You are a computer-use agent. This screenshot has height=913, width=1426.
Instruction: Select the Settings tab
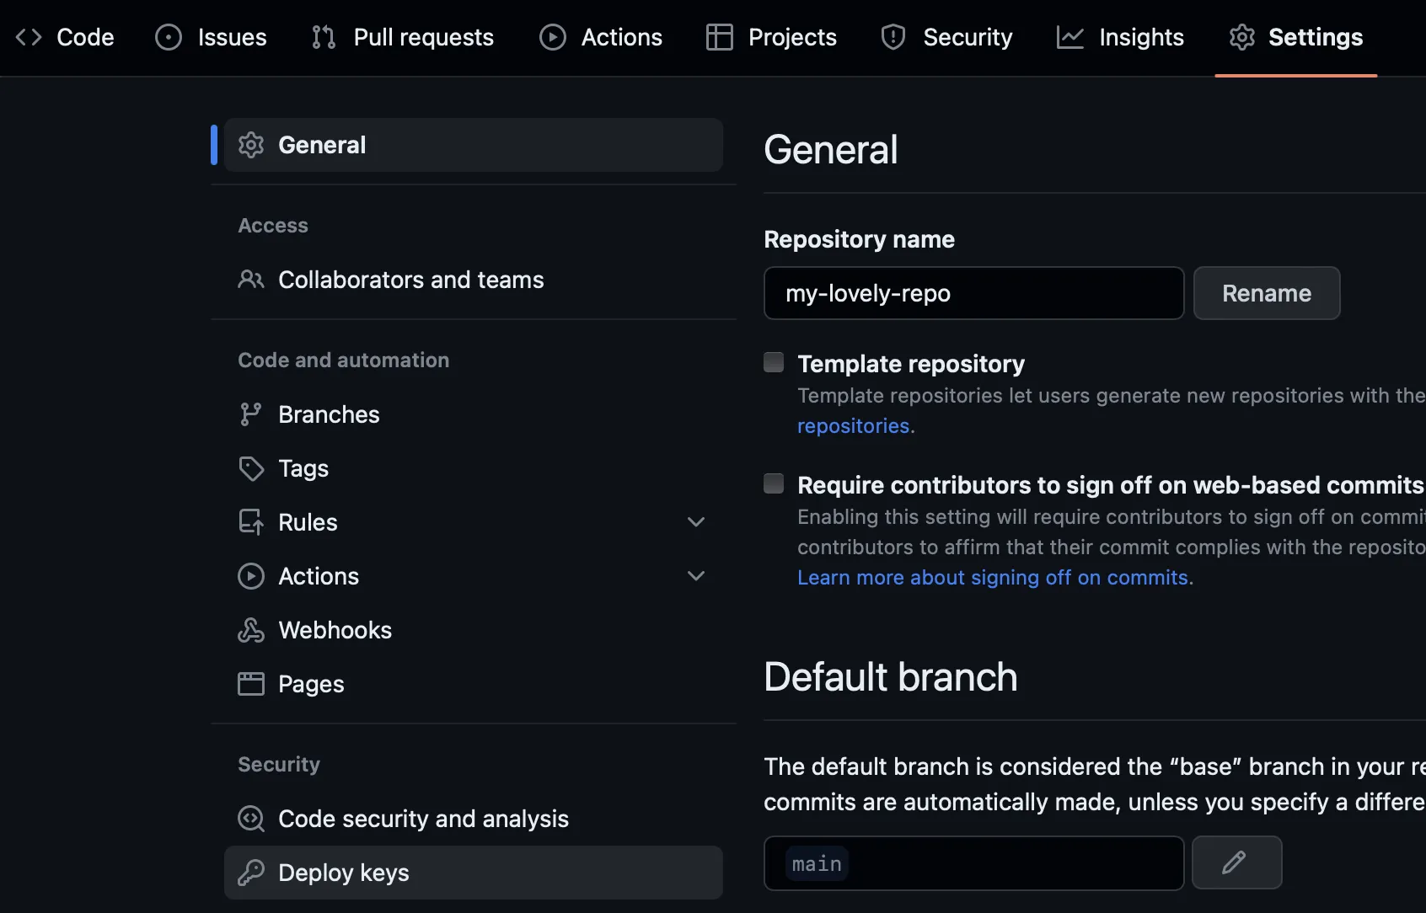1296,37
